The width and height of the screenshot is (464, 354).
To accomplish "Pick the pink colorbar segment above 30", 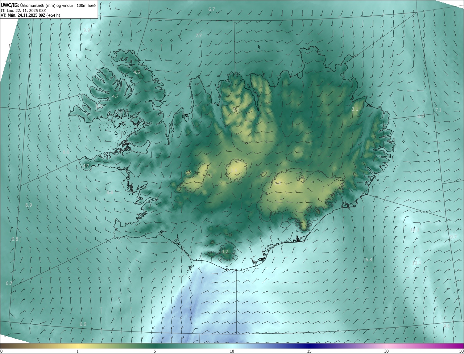I will pos(386,346).
